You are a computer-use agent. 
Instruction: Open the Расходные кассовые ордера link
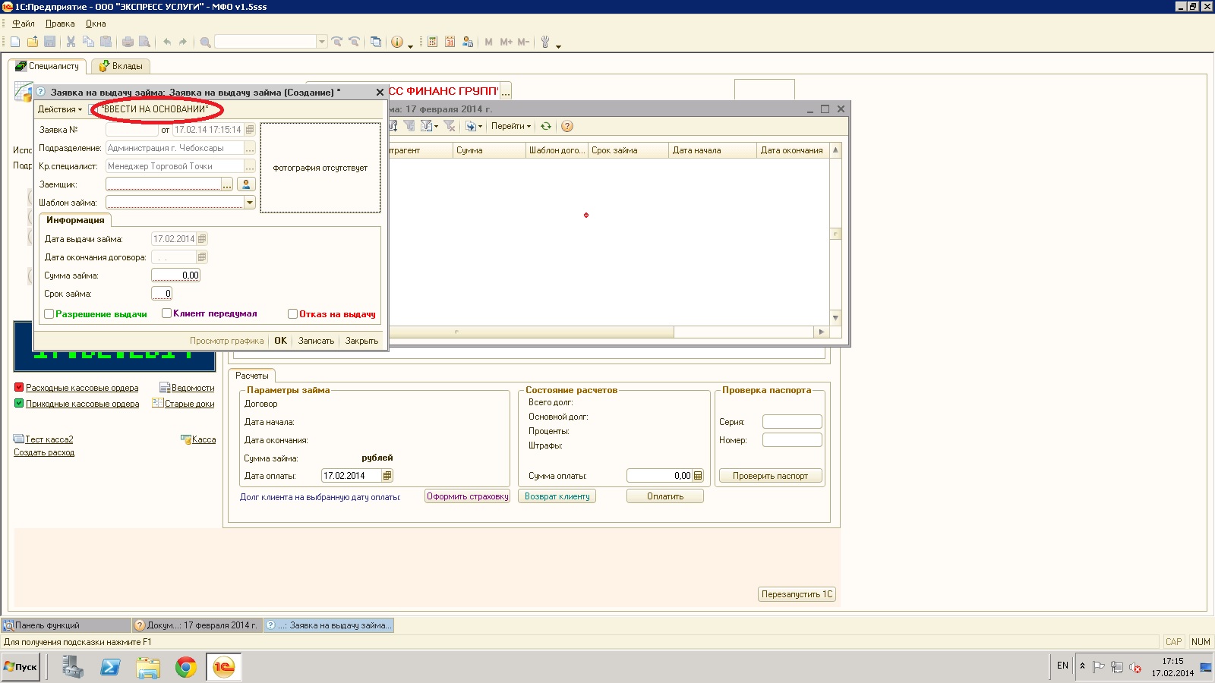[82, 388]
